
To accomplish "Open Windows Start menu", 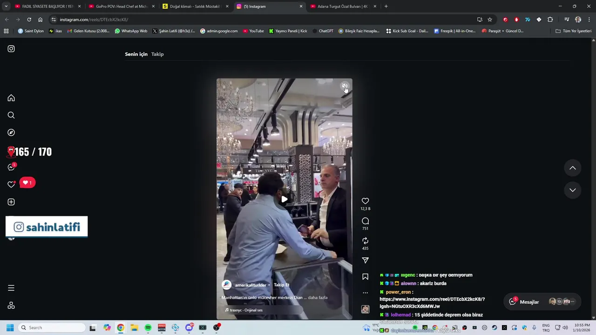I will tap(10, 328).
